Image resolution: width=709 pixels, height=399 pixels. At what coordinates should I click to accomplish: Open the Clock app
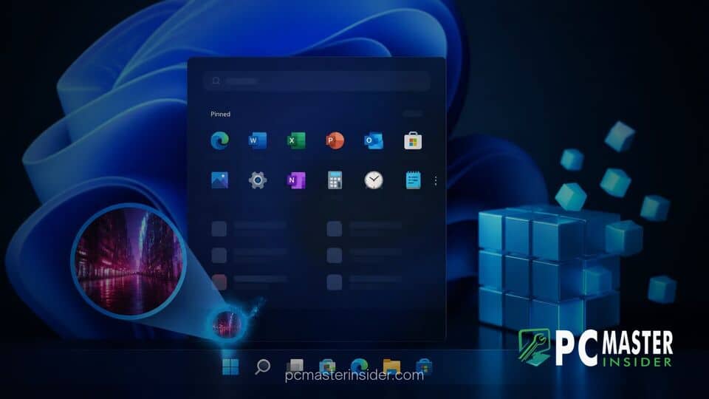click(x=374, y=180)
